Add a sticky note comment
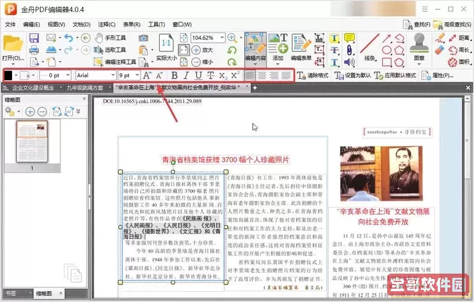 pyautogui.click(x=349, y=38)
